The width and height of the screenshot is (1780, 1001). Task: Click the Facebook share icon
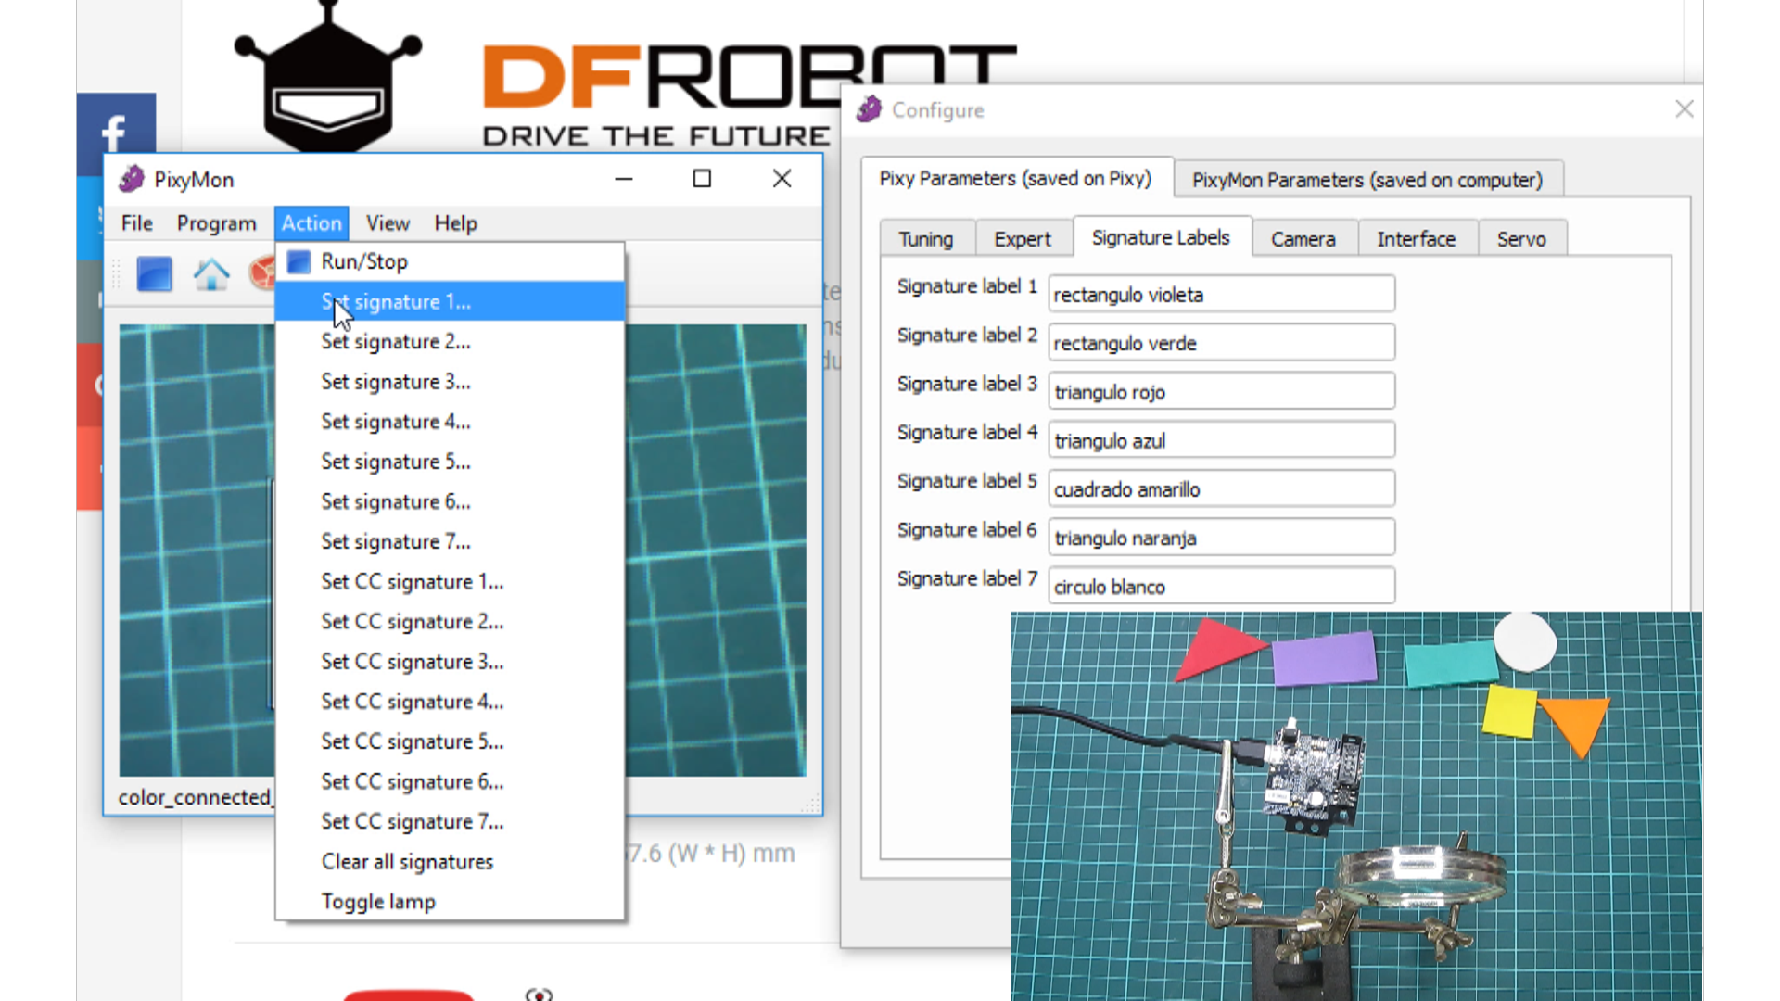(115, 132)
